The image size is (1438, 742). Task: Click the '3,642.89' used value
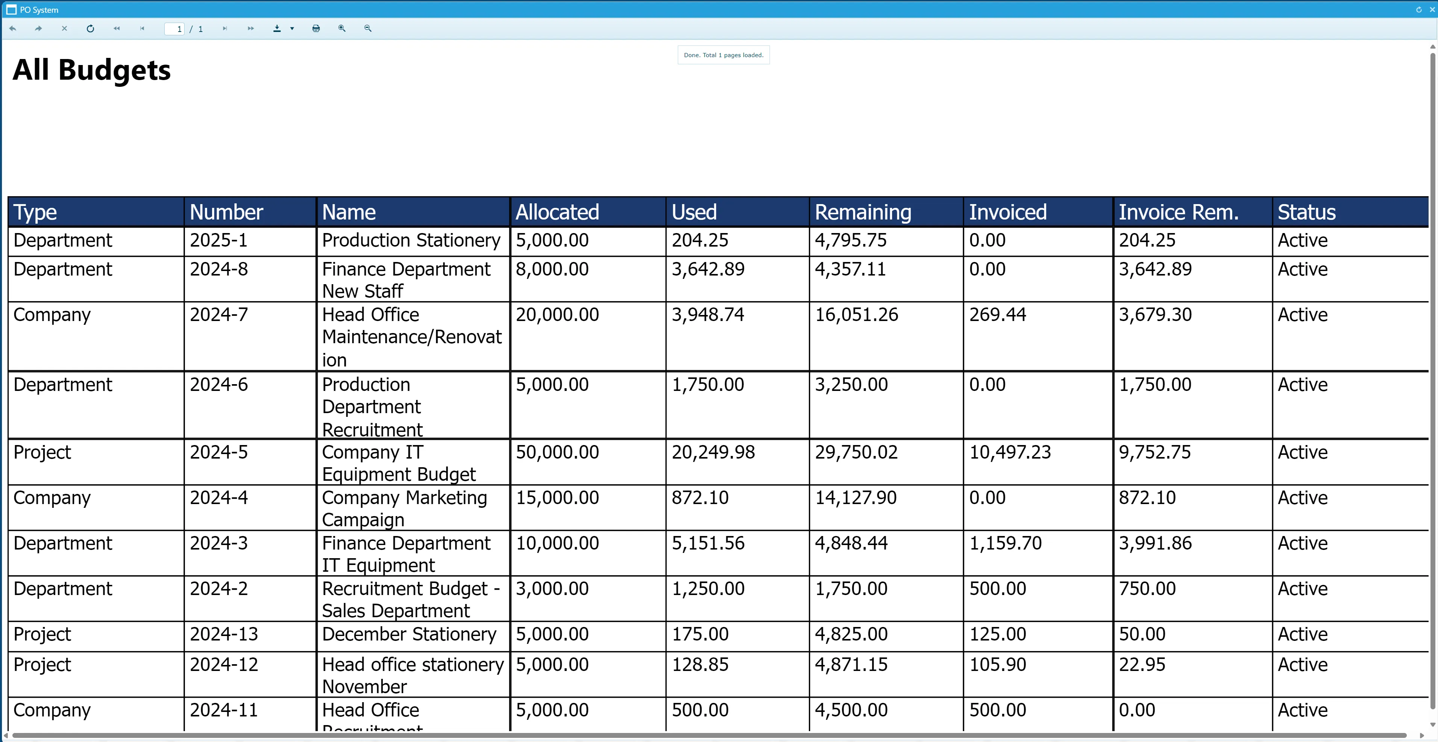pyautogui.click(x=708, y=270)
